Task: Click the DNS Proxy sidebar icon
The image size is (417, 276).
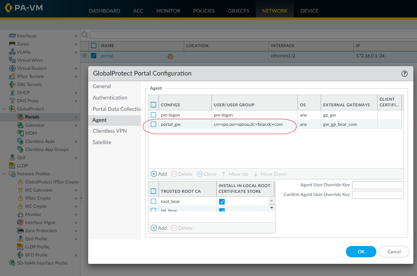Action: (12, 101)
